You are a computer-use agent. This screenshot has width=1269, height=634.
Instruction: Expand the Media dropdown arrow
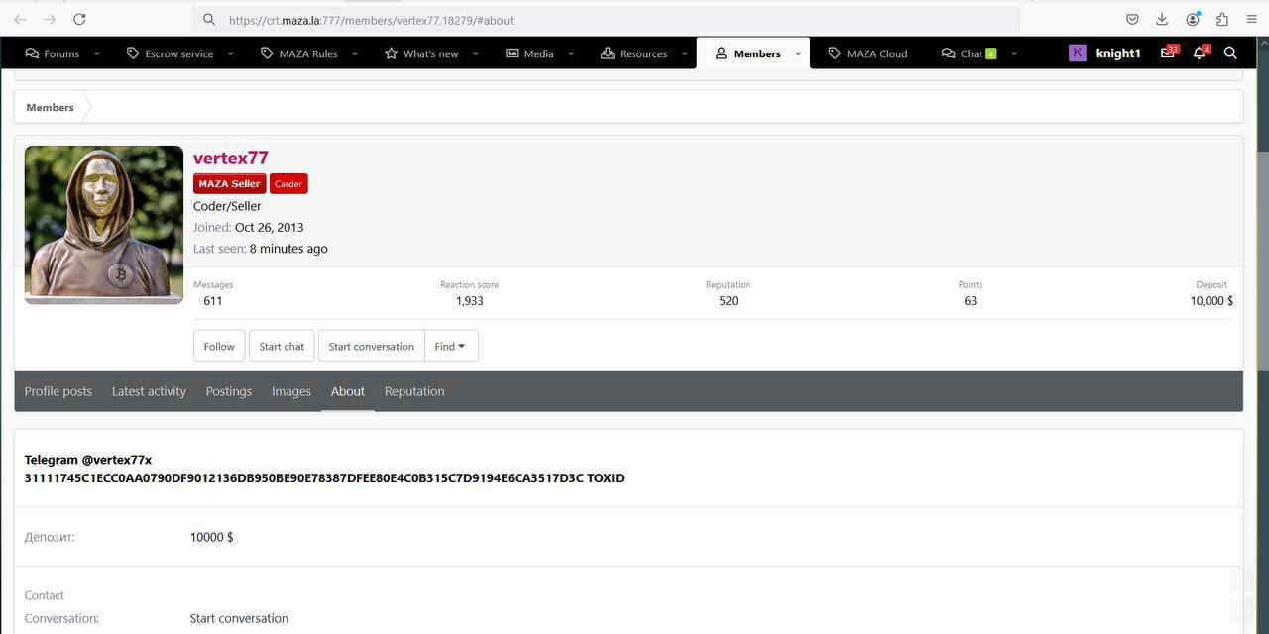coord(571,53)
